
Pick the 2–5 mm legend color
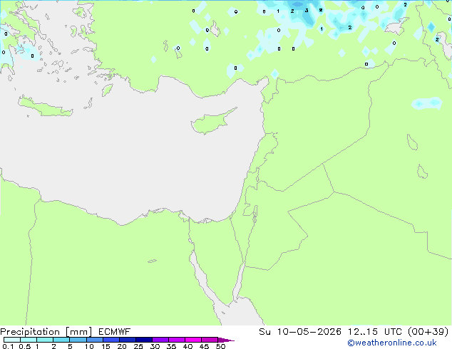tap(61, 340)
